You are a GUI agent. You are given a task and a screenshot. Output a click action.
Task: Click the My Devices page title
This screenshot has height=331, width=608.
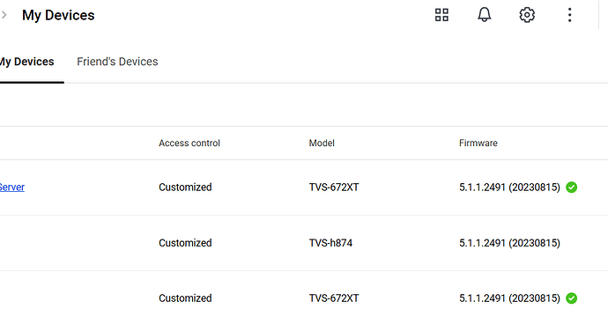click(58, 15)
